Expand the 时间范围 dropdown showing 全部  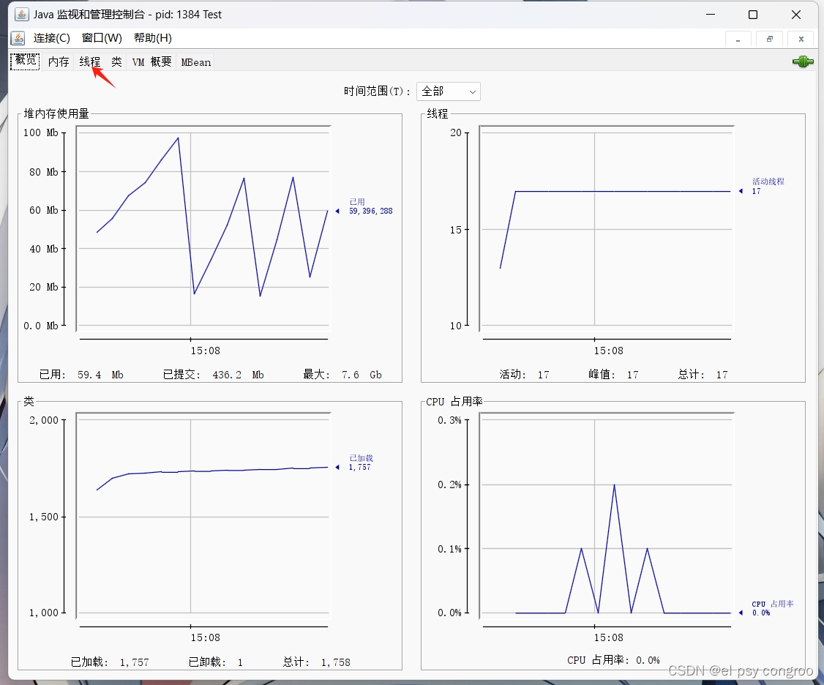448,91
